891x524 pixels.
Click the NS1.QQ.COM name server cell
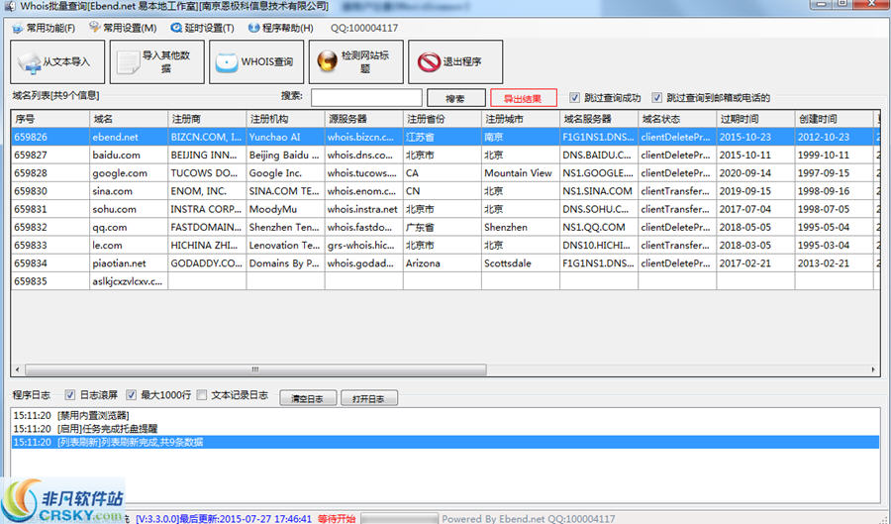[x=599, y=228]
